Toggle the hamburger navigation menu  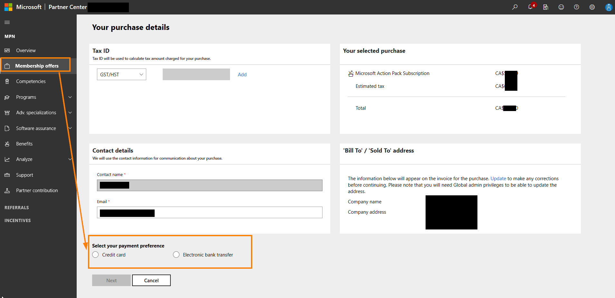[x=7, y=22]
